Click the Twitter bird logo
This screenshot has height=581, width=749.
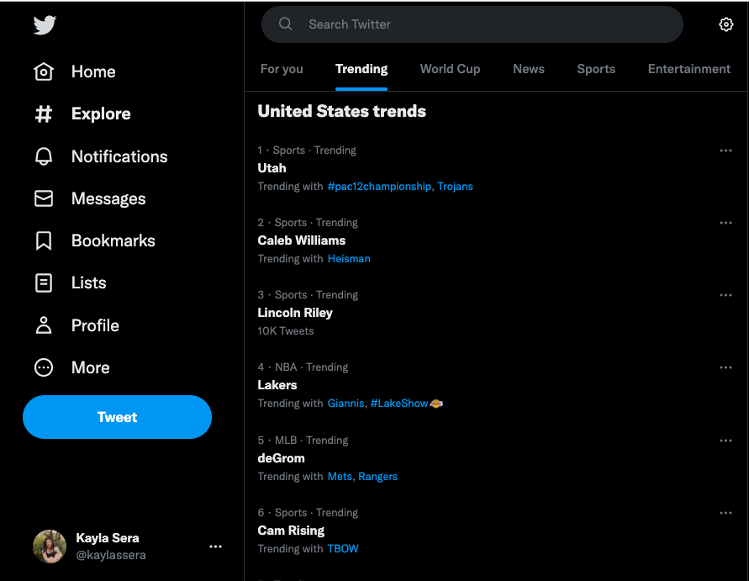(x=45, y=25)
